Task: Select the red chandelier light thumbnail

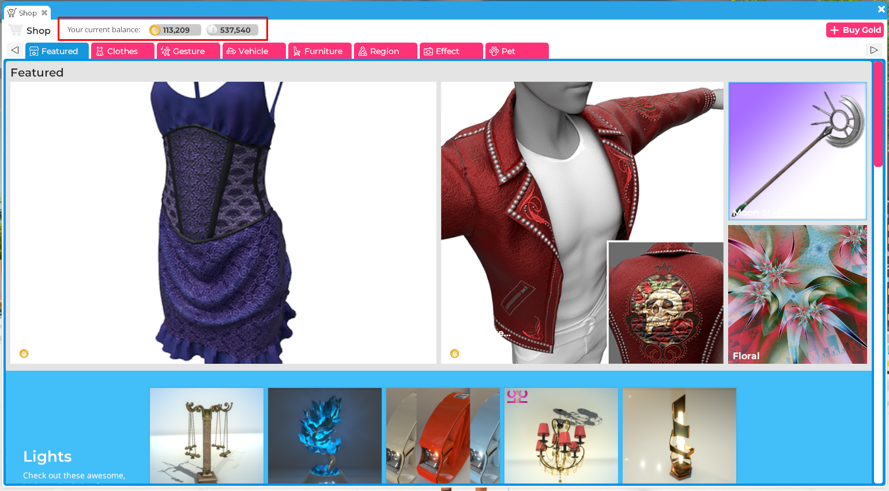Action: click(x=561, y=436)
